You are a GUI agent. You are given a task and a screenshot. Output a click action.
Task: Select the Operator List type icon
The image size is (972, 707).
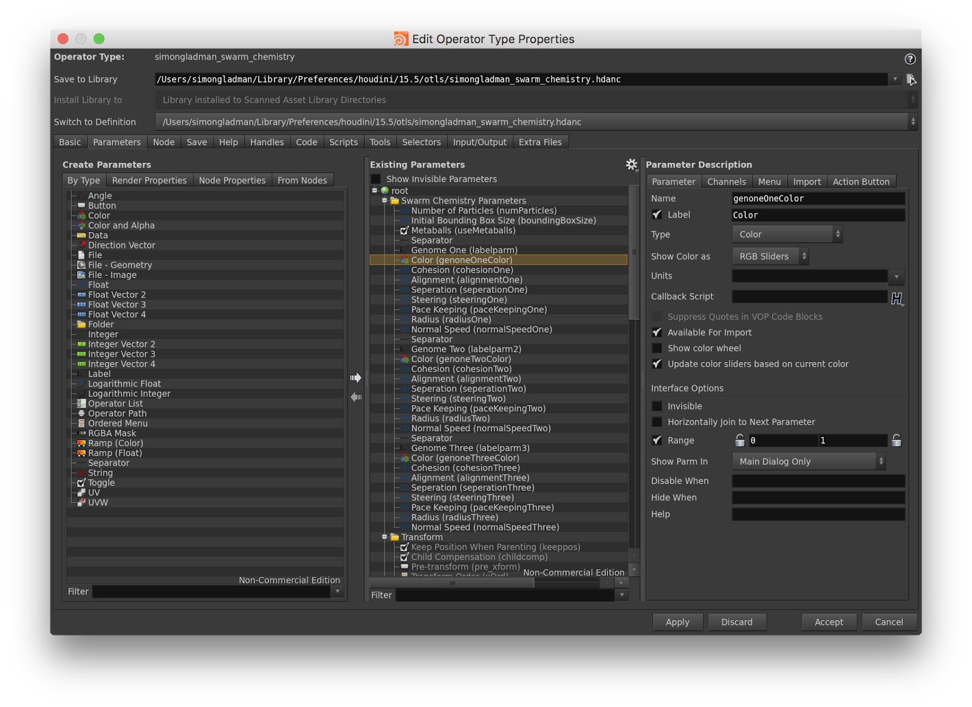pyautogui.click(x=81, y=403)
